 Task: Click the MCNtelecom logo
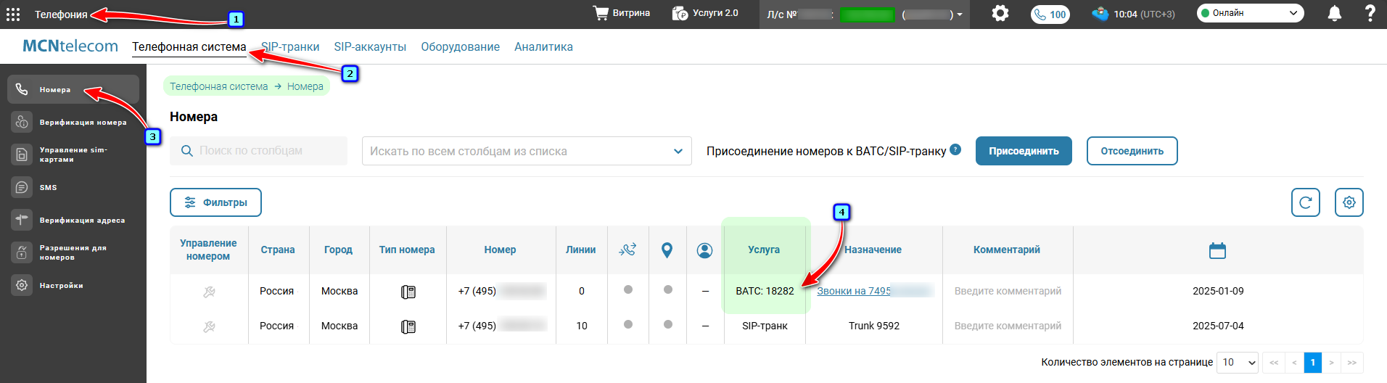click(70, 46)
